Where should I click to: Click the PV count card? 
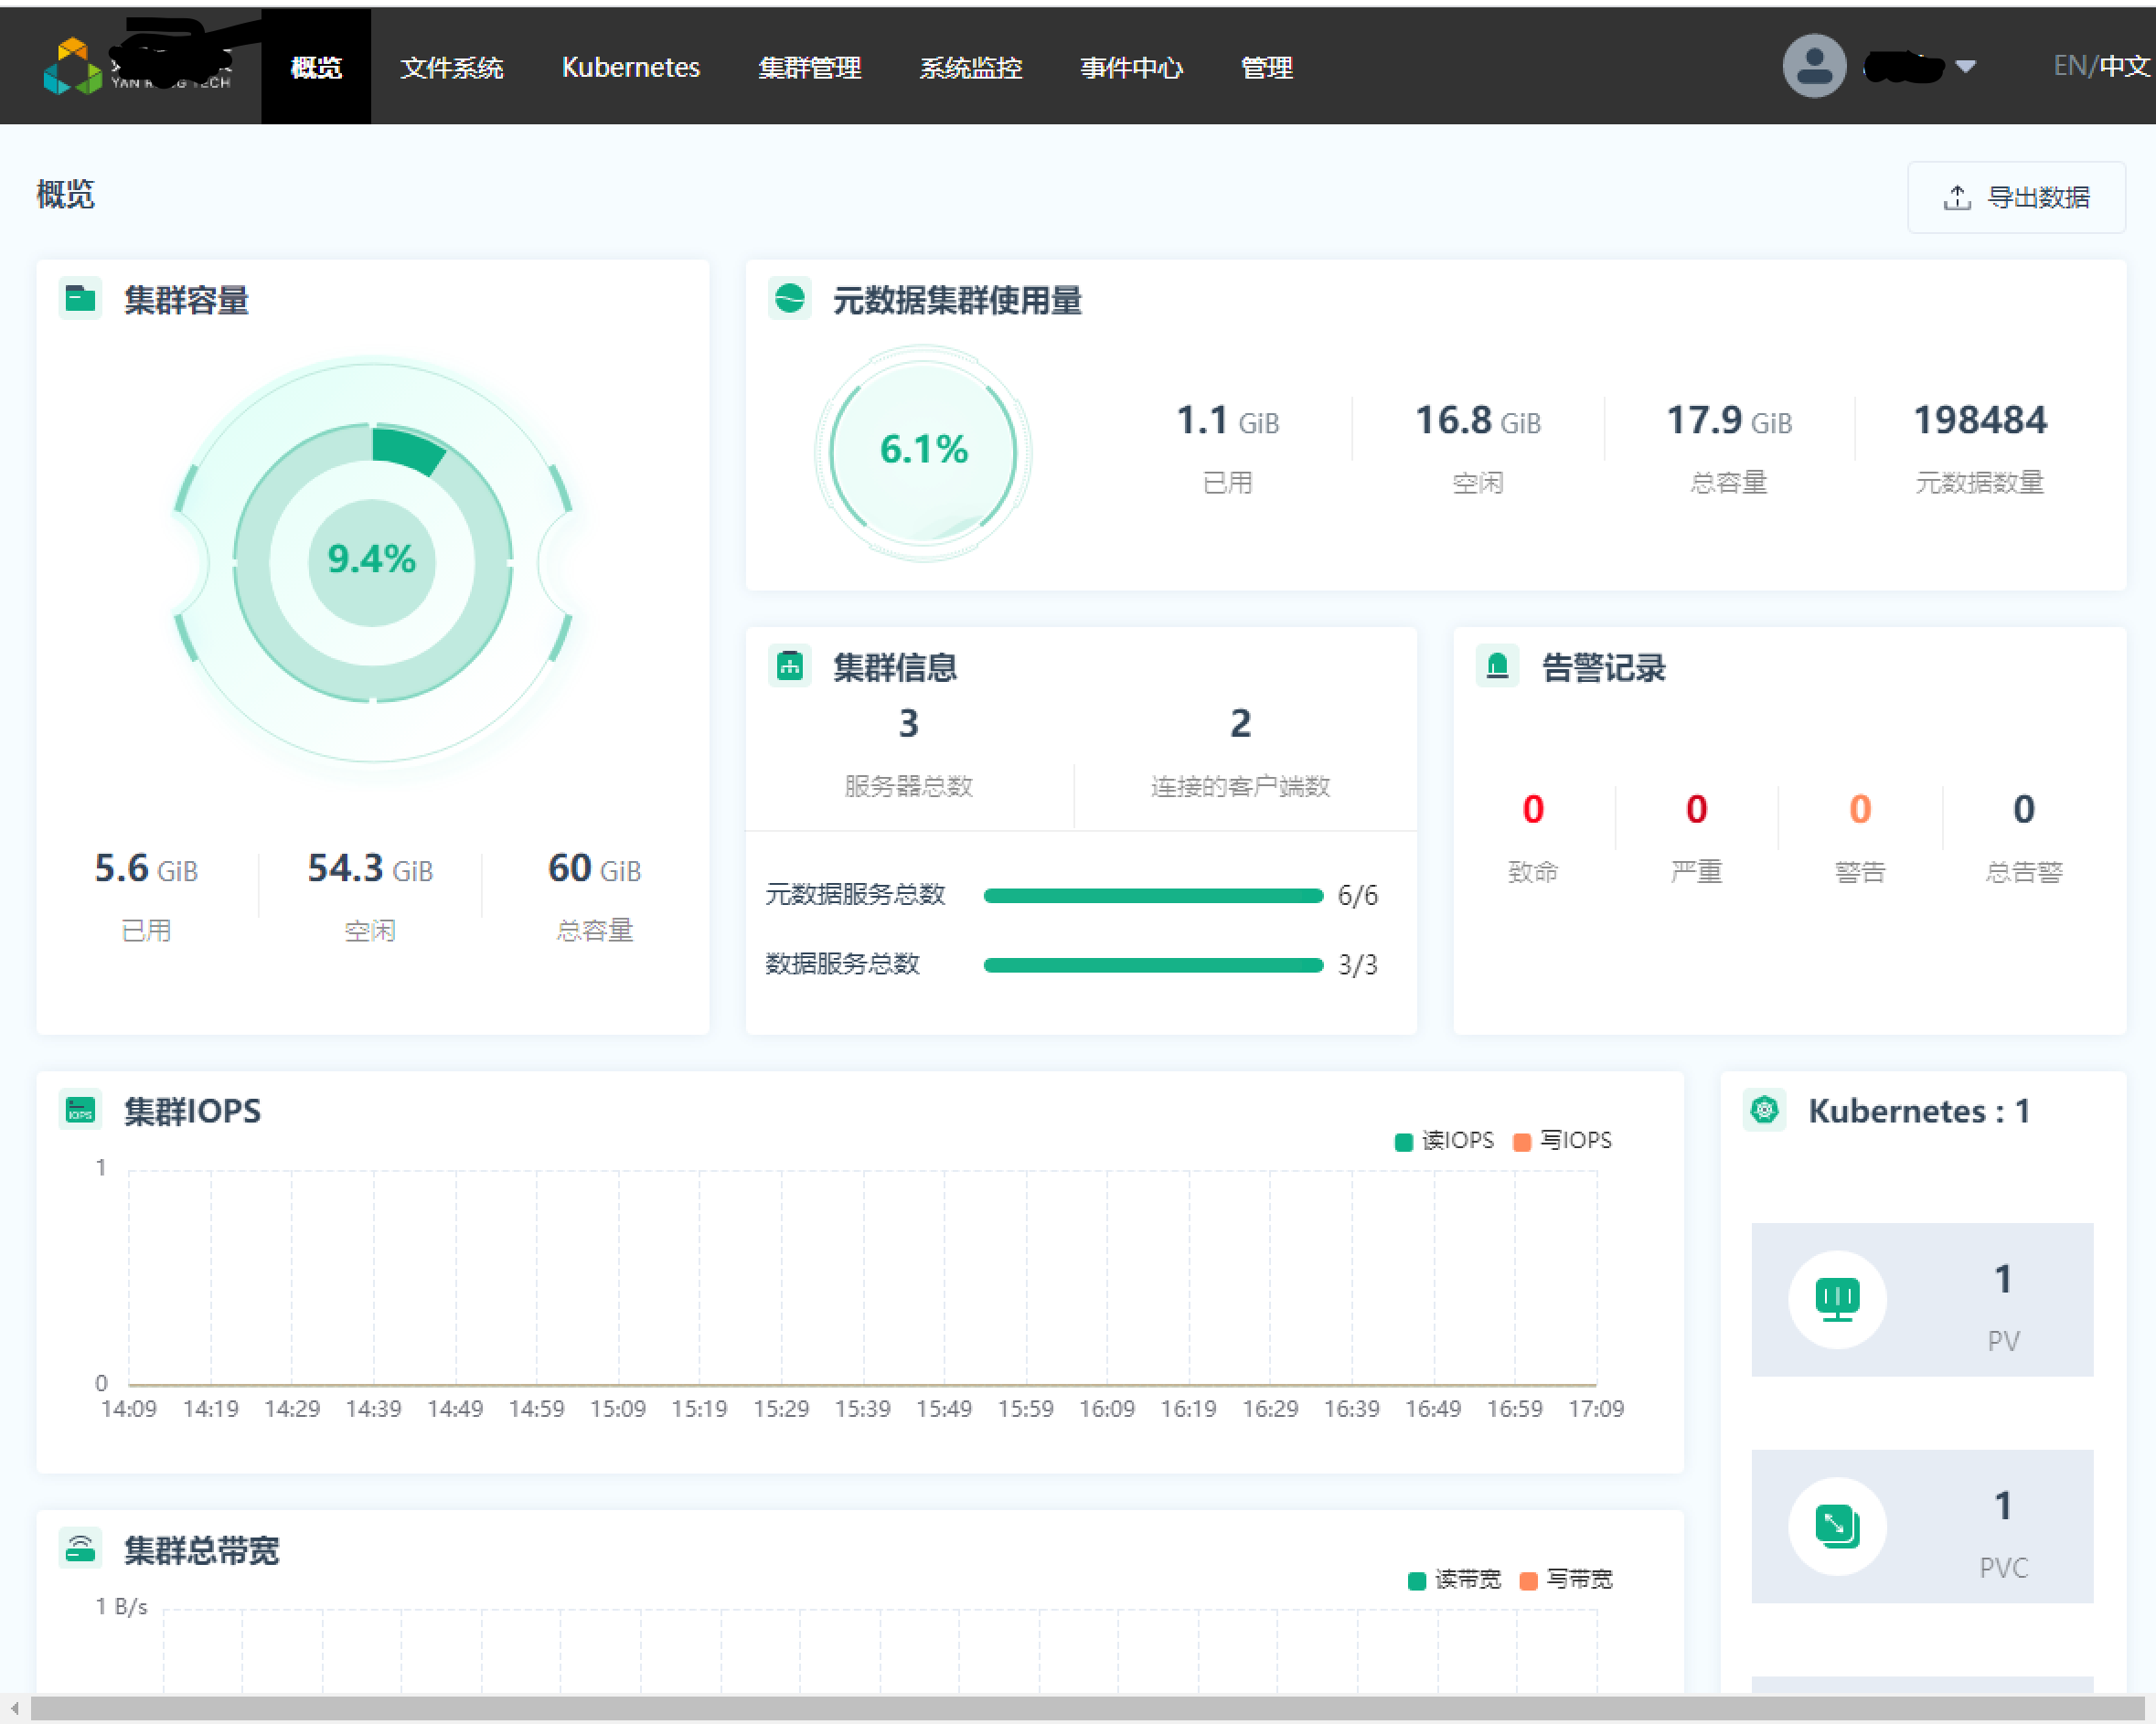[1922, 1299]
